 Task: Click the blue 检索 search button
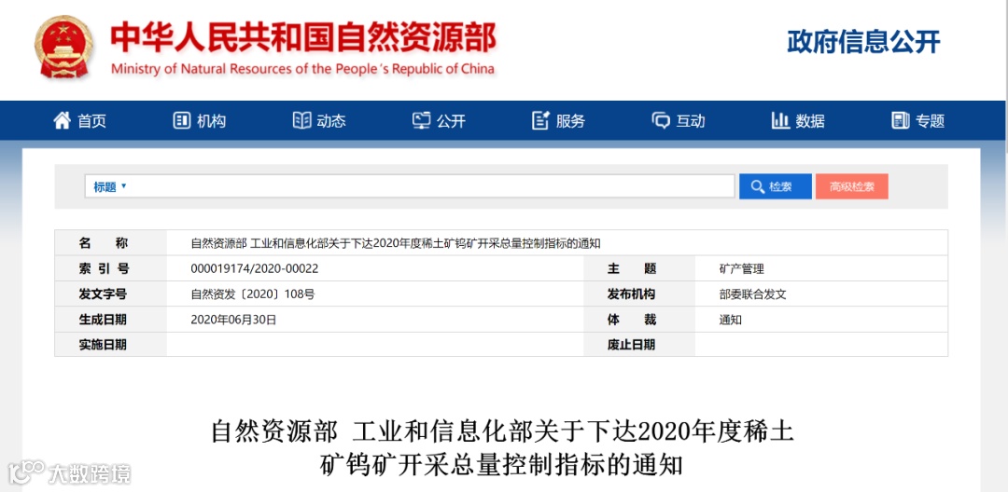point(776,186)
